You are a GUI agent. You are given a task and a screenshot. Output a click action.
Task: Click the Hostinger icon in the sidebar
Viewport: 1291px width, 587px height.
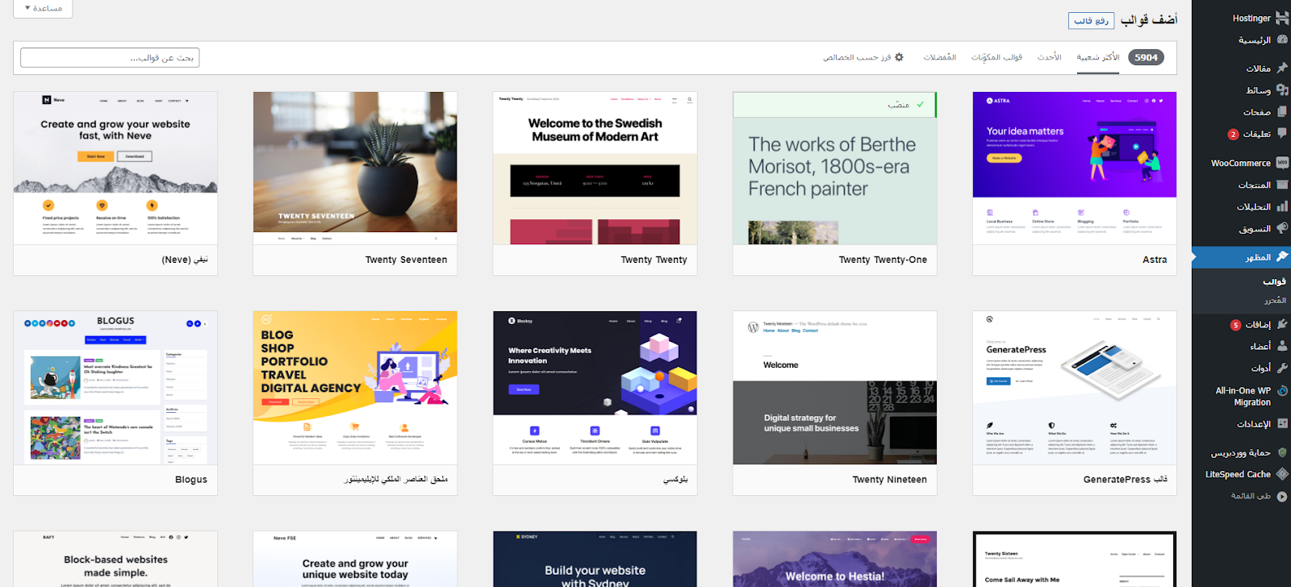[1281, 18]
